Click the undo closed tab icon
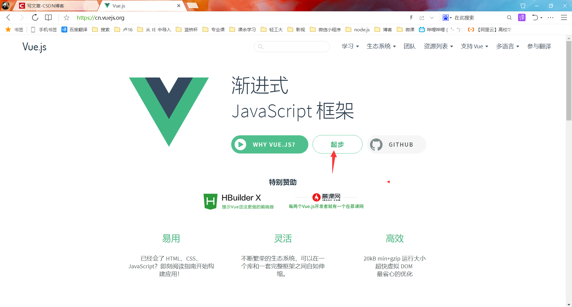572x307 pixels. [535, 18]
